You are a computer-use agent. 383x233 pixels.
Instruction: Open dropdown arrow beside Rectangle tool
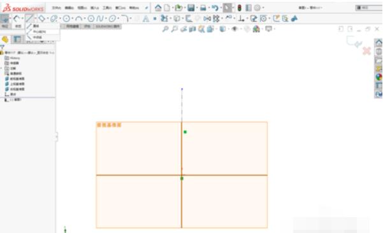click(48, 19)
